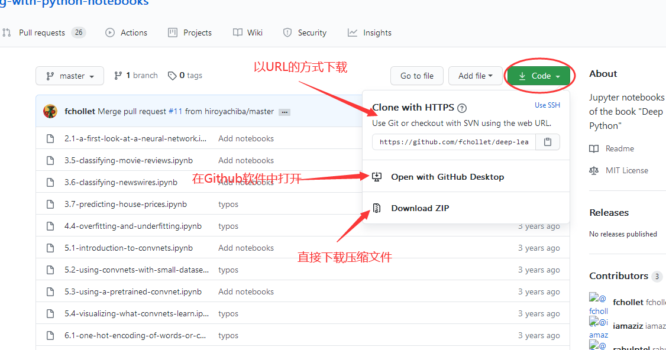Click the ZIP file icon in Code menu
The height and width of the screenshot is (350, 666).
(x=377, y=208)
